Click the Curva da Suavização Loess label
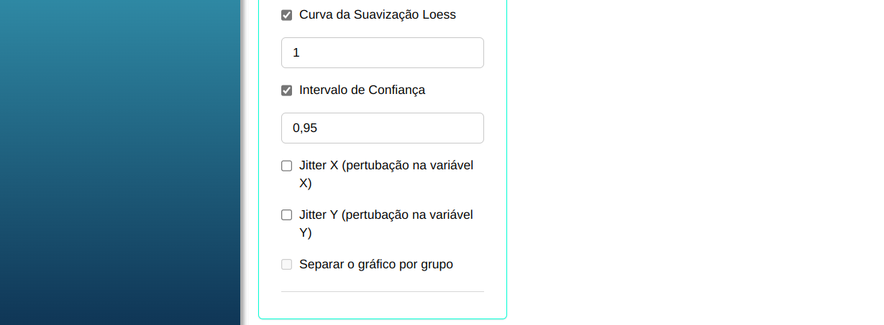The image size is (884, 325). [x=377, y=14]
